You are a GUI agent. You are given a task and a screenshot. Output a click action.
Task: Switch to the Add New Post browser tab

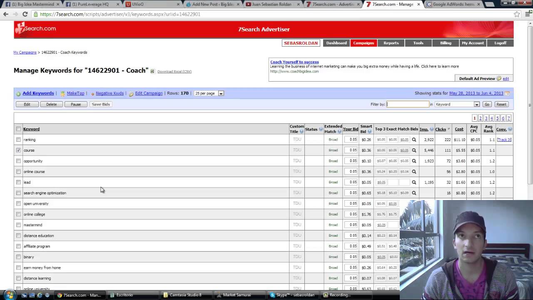[x=212, y=4]
